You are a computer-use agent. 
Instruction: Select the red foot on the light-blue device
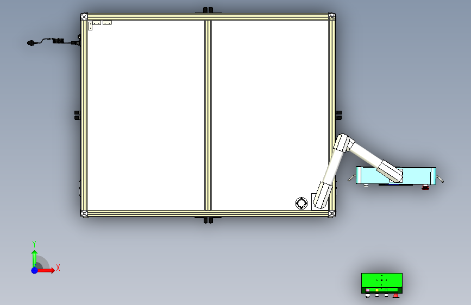(x=425, y=188)
